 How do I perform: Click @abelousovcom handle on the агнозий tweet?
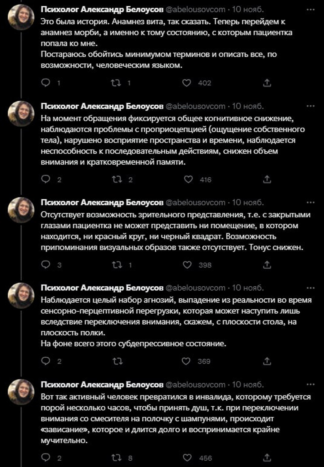click(195, 288)
